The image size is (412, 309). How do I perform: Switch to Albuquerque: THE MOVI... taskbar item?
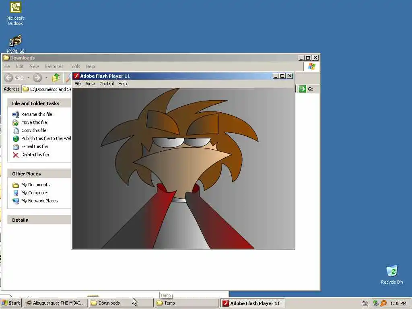click(x=56, y=303)
